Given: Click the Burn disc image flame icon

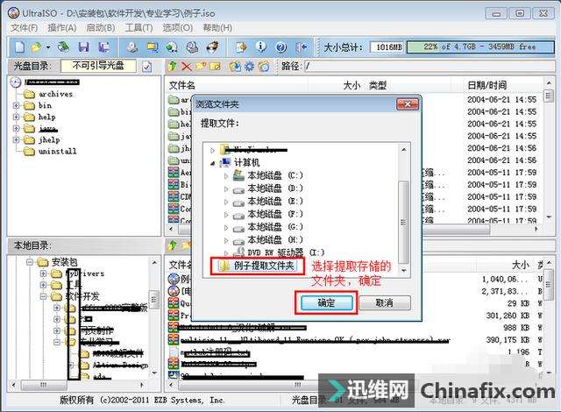Looking at the screenshot, I should point(212,46).
